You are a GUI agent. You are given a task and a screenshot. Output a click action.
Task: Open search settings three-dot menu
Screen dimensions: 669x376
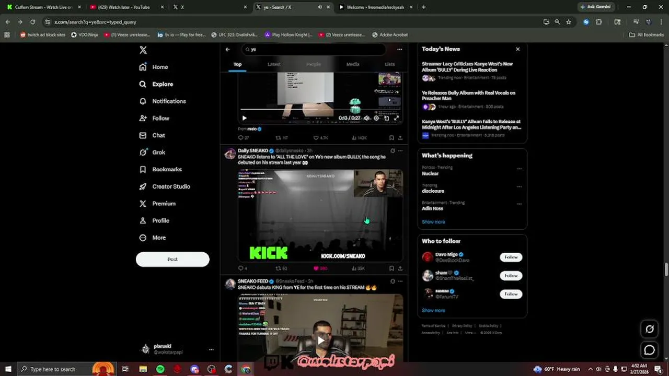399,49
